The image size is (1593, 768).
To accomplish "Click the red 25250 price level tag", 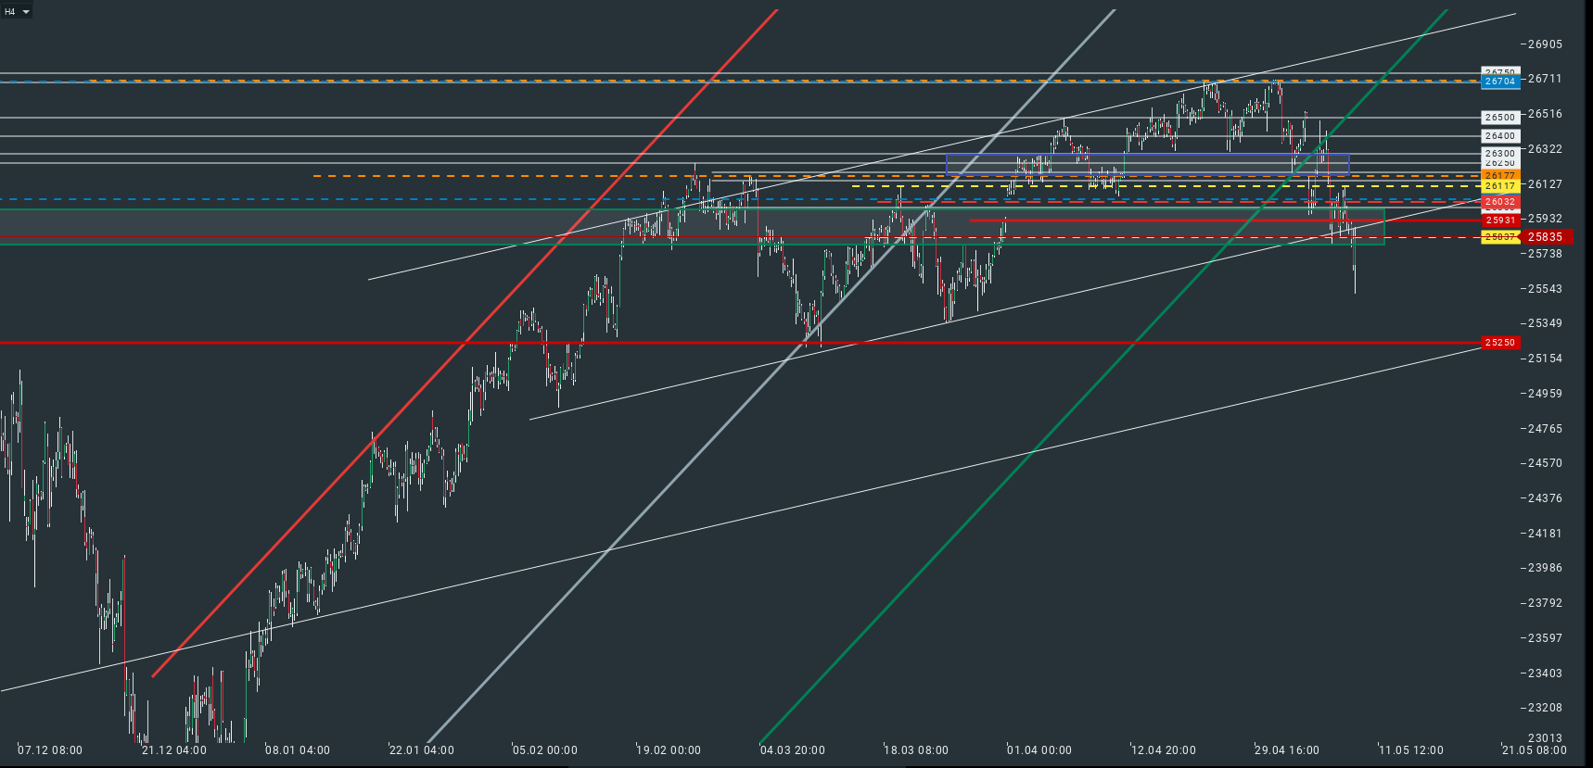I will click(x=1500, y=343).
